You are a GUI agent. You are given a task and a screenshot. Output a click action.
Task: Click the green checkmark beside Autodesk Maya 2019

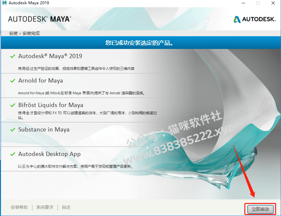(13, 56)
